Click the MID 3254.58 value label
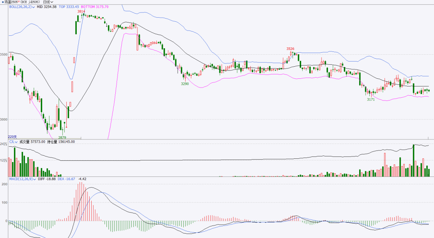The height and width of the screenshot is (238, 434). (x=47, y=7)
